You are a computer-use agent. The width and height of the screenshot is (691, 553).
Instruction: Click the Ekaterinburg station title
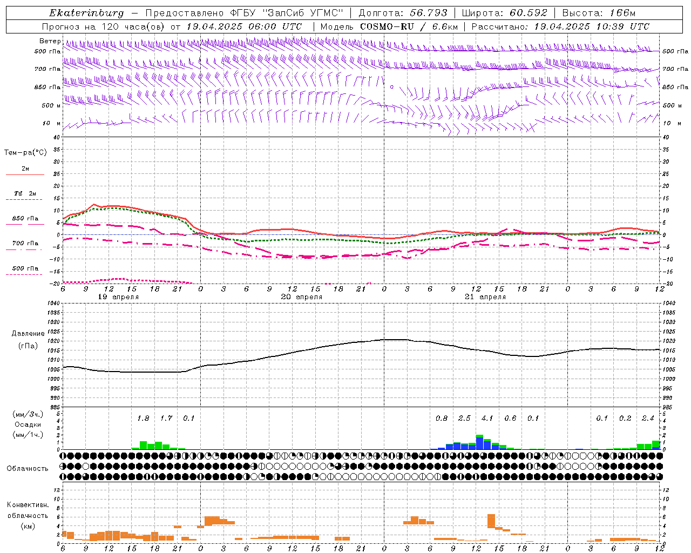[86, 13]
